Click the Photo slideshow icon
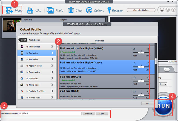The width and height of the screenshot is (178, 121). 50,10
